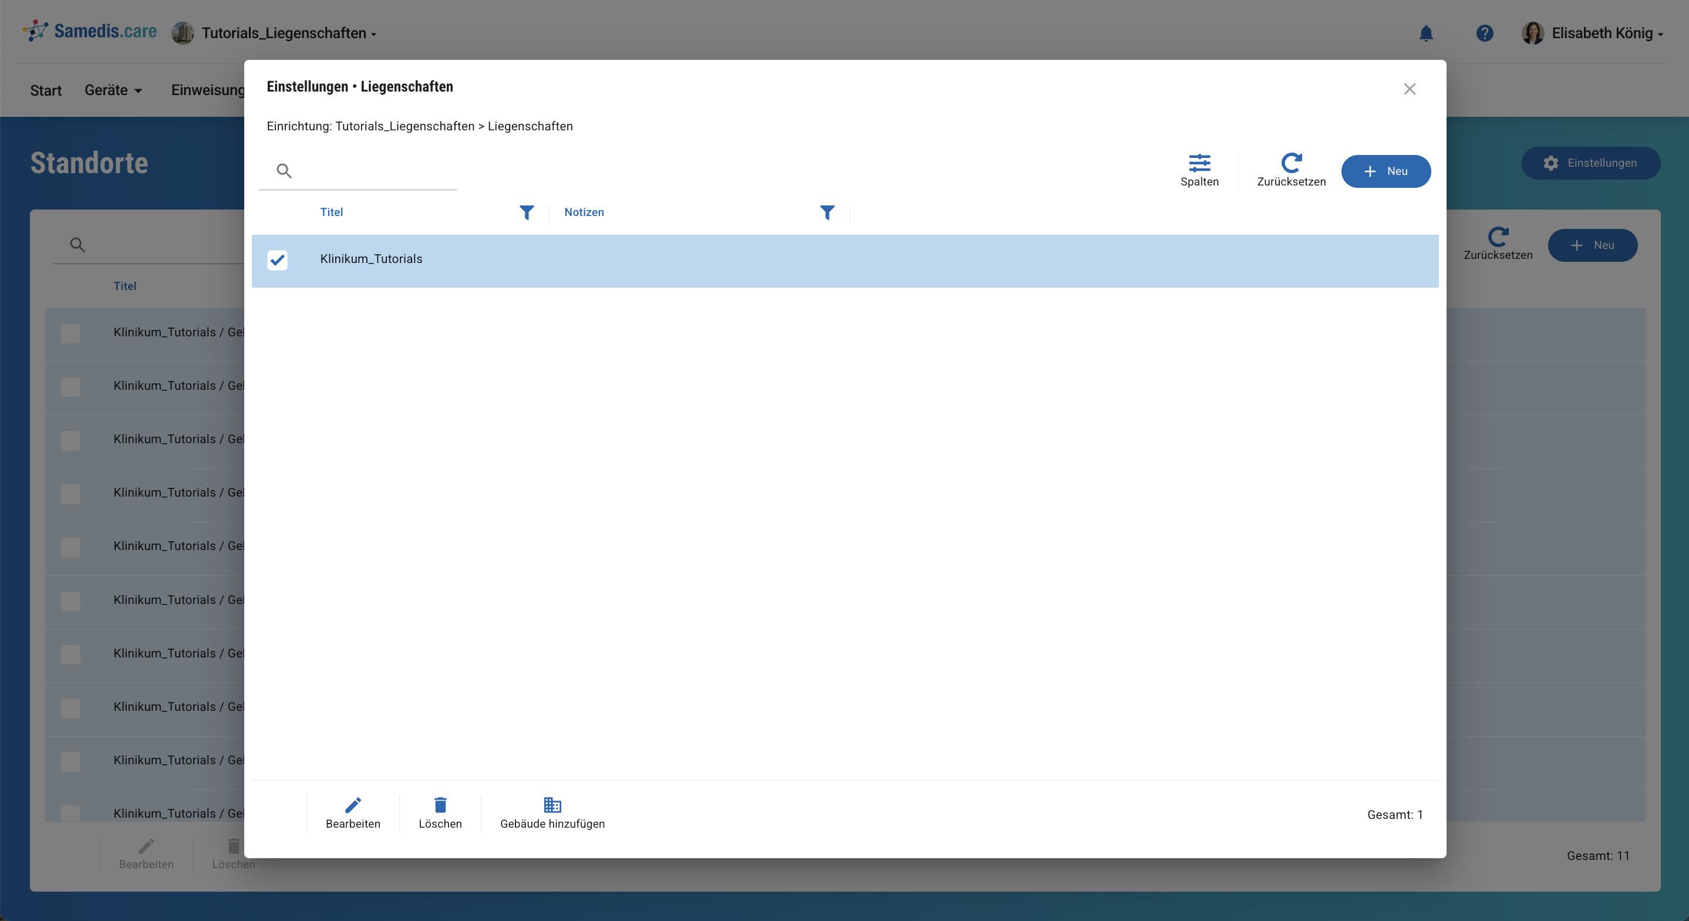Close the Einstellungen Liegenschaften dialog
This screenshot has width=1689, height=921.
click(x=1409, y=89)
